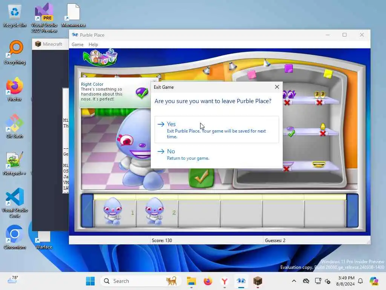
Task: Click the Guesses: 2 status text
Action: (x=275, y=240)
